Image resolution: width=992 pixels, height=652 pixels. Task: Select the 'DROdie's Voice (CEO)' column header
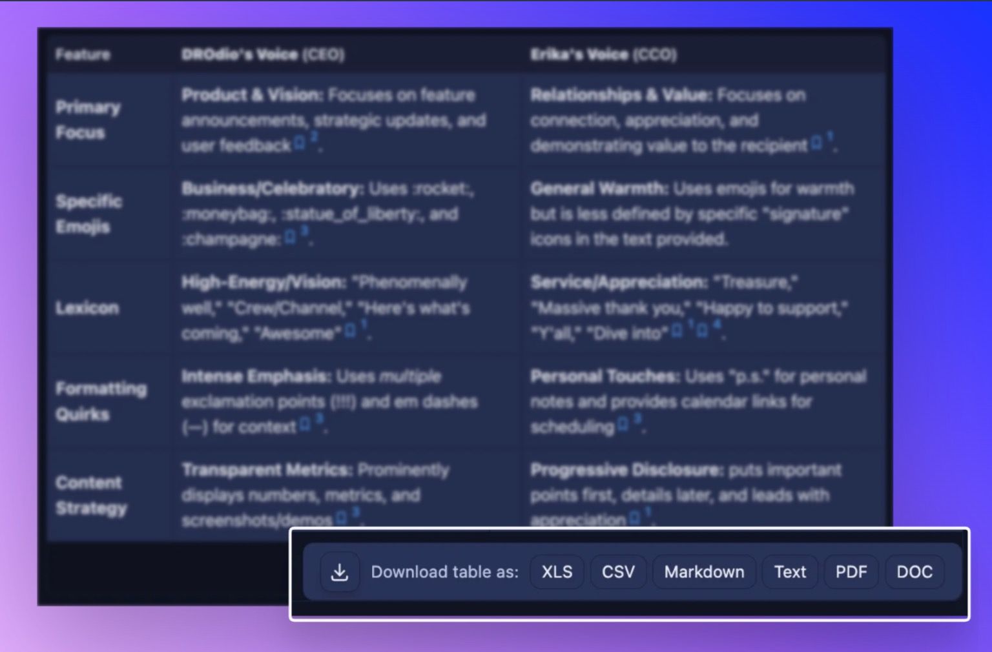coord(262,55)
